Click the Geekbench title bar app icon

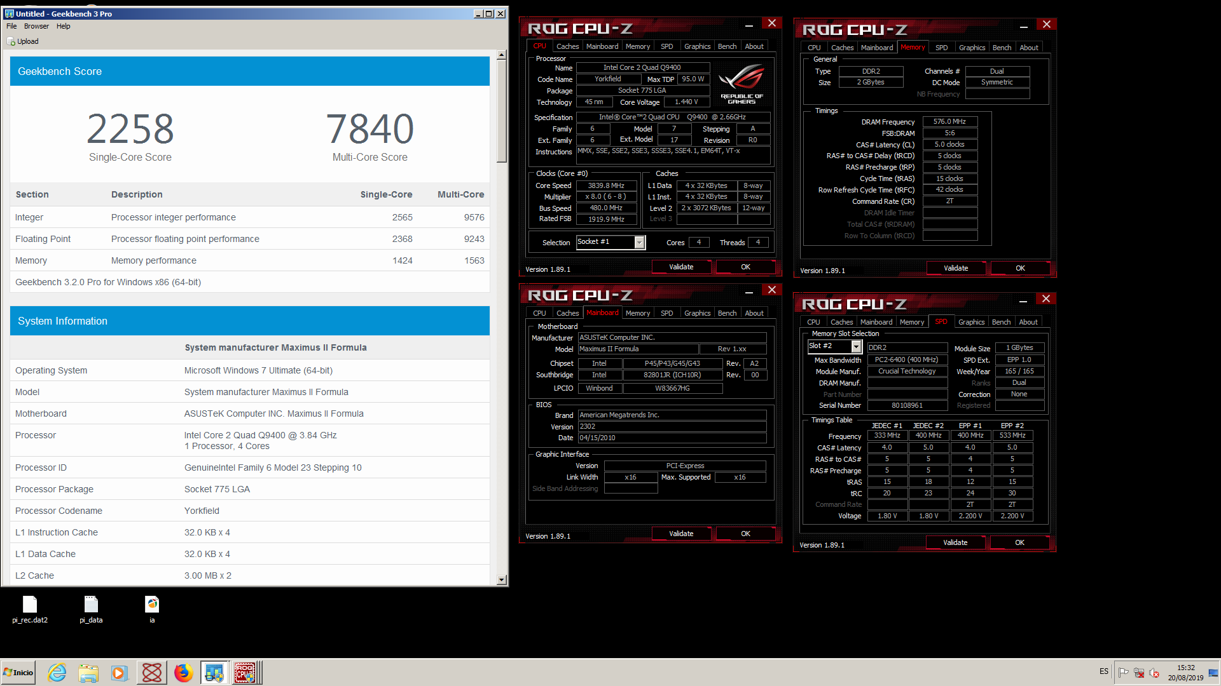(x=10, y=13)
